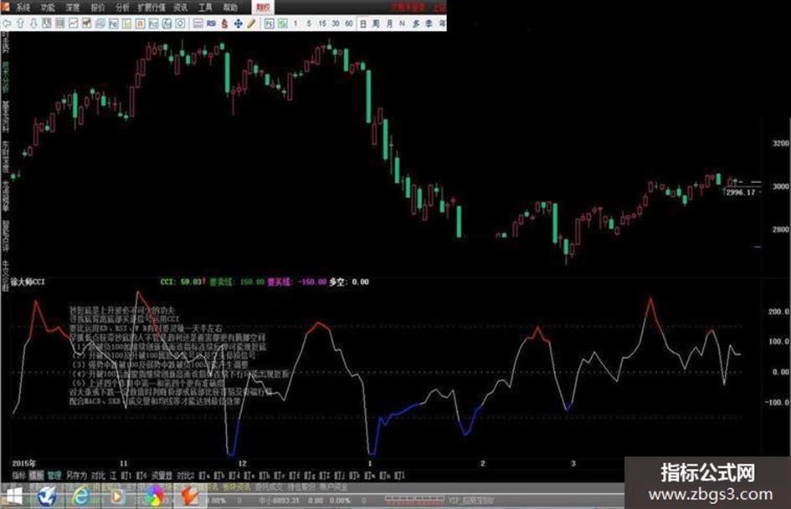Viewport: 791px width, 509px height.
Task: Click the 2996.17 price label
Action: [x=741, y=192]
